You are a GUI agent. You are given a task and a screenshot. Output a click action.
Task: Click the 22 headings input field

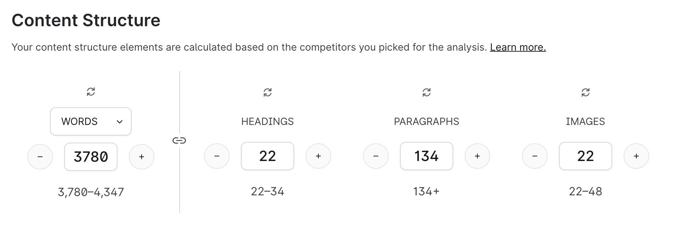[267, 156]
